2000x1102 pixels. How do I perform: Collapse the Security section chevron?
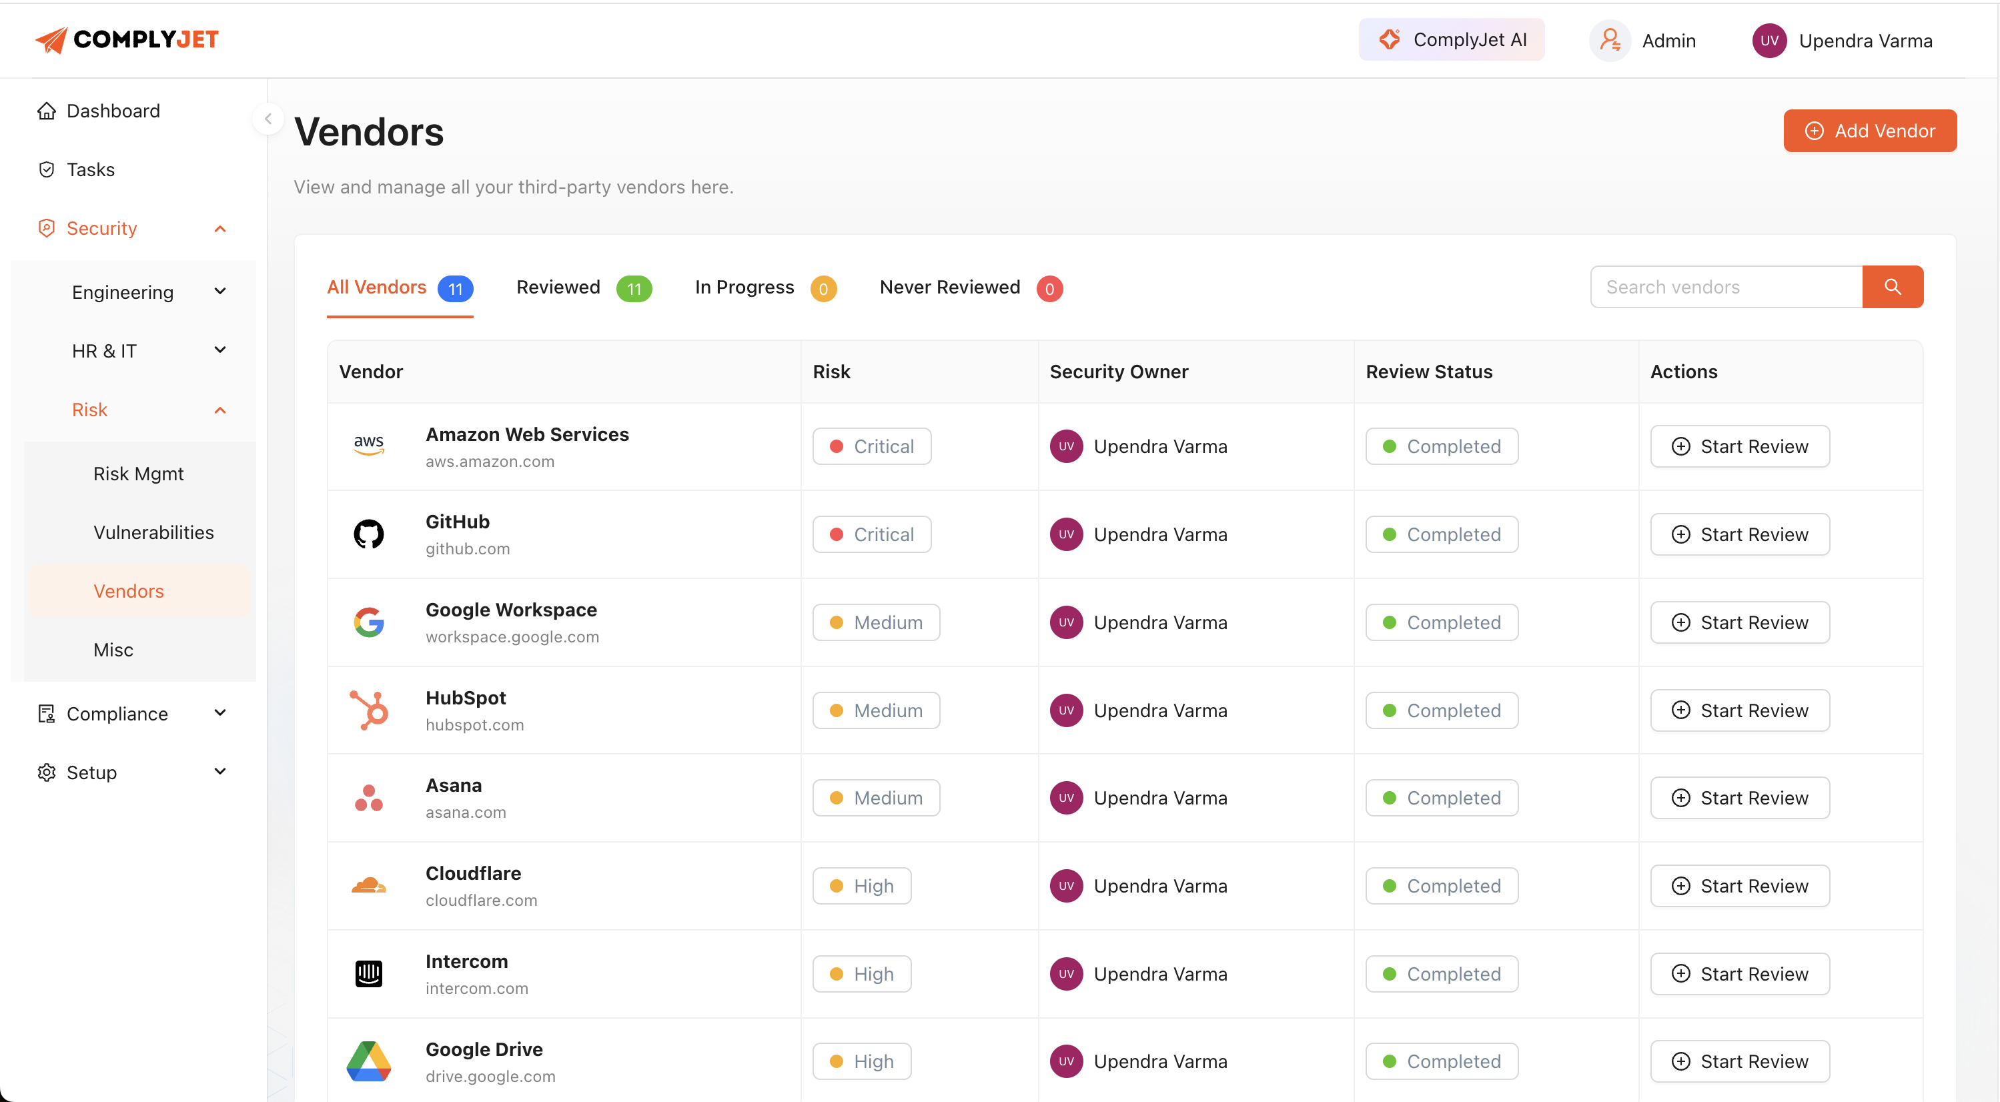coord(219,228)
